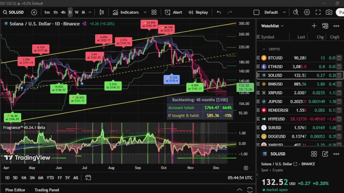Select the 1m timeframe
The height and width of the screenshot is (193, 344).
coord(47,12)
